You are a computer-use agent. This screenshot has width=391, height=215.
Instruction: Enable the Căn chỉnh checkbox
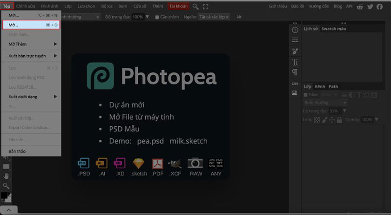click(x=157, y=17)
